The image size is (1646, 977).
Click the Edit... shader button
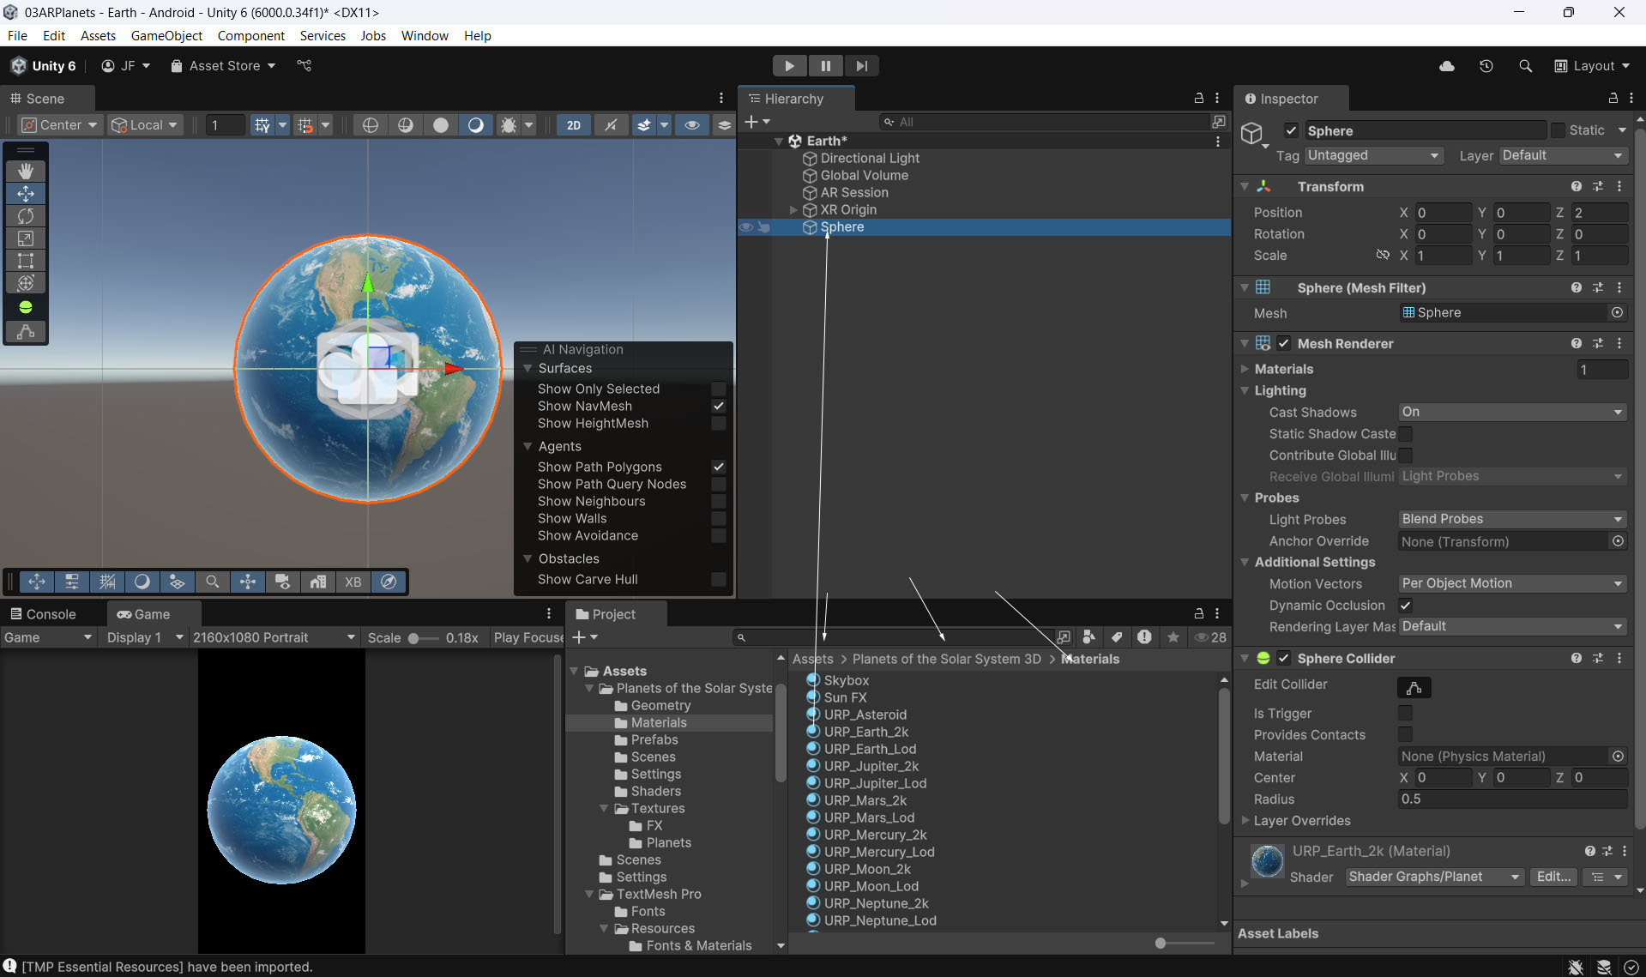pos(1553,877)
